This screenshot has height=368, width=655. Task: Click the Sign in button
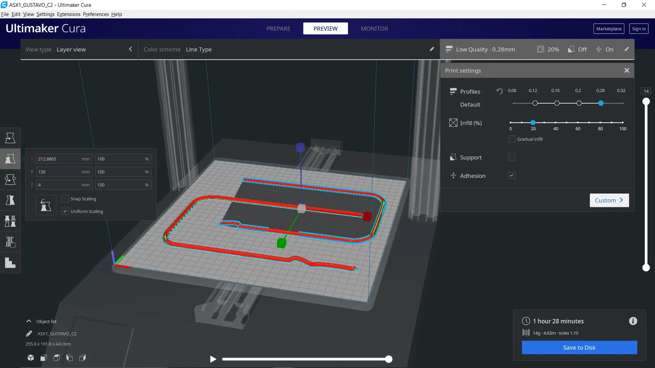639,29
